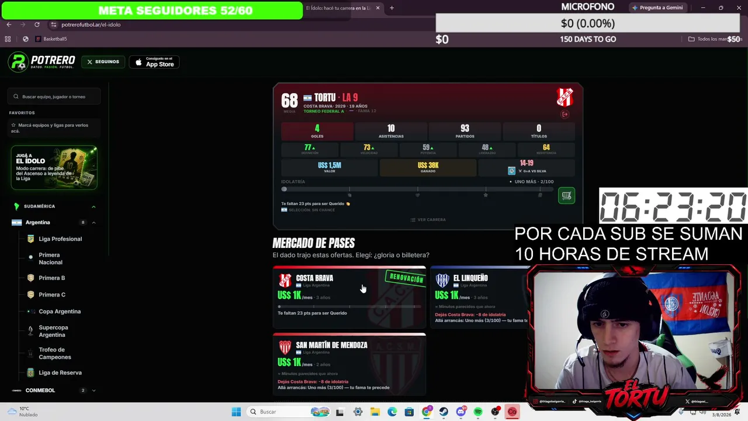
Task: Click the Asistencias stat tile
Action: (391, 131)
